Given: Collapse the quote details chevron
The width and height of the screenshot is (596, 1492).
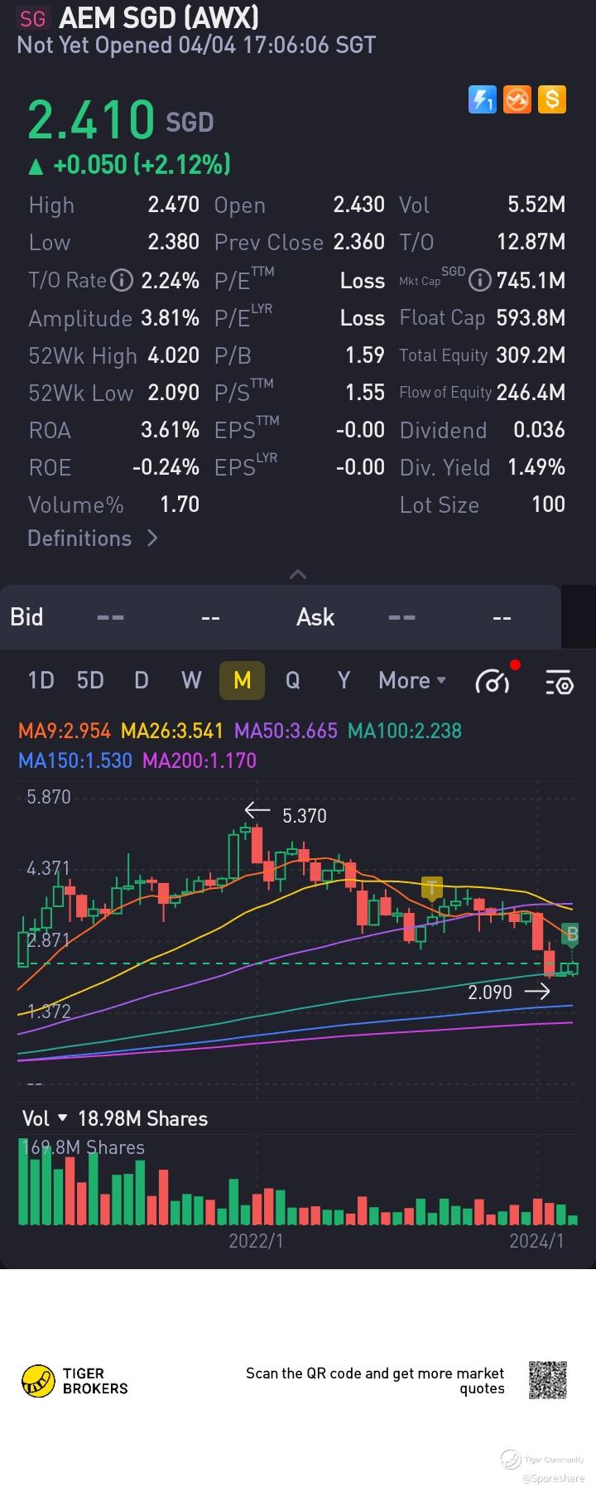Looking at the screenshot, I should pos(298,574).
